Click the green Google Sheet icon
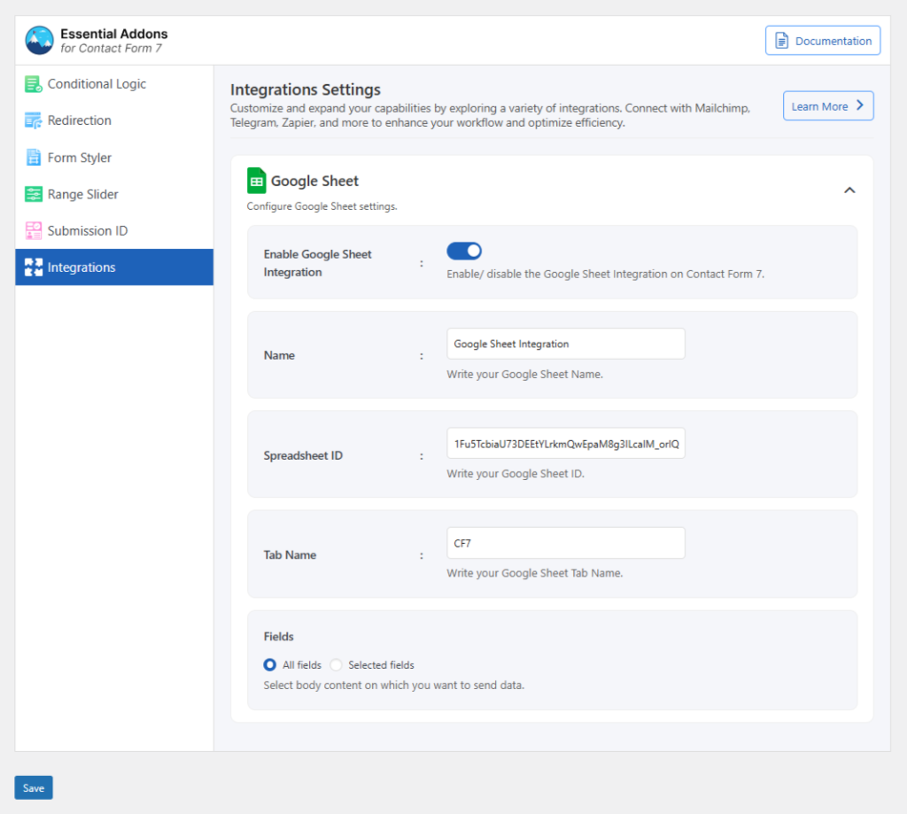Viewport: 907px width, 814px height. 256,181
